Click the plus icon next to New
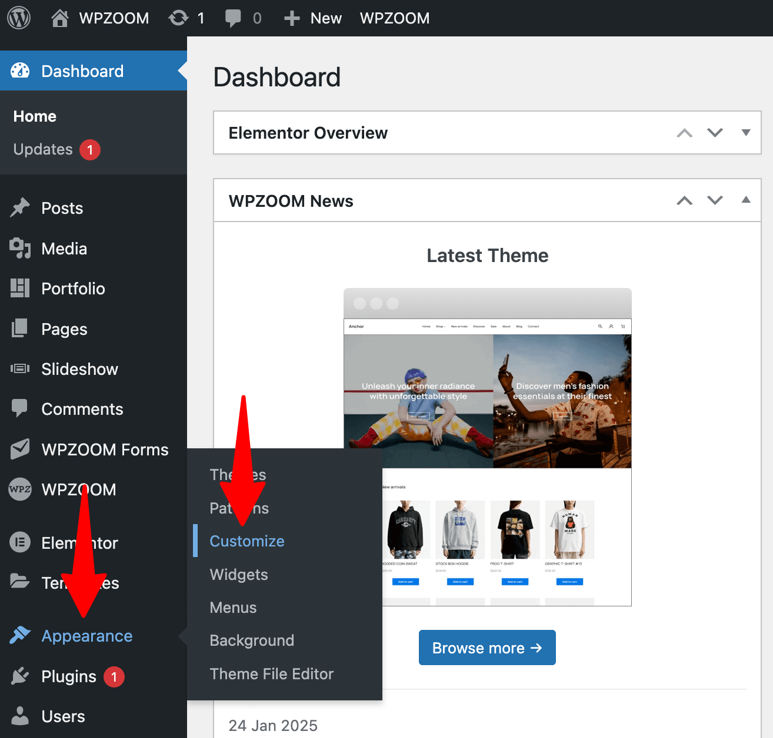The height and width of the screenshot is (738, 773). tap(292, 18)
